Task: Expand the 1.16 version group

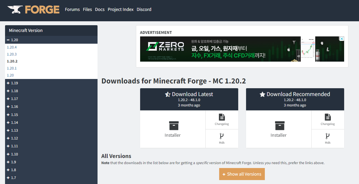Action: click(51, 107)
